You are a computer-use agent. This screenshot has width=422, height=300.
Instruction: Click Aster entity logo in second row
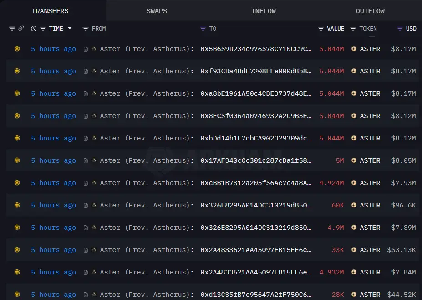coord(94,71)
